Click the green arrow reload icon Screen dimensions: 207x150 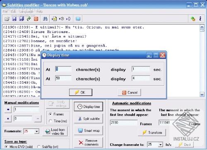coord(29,19)
